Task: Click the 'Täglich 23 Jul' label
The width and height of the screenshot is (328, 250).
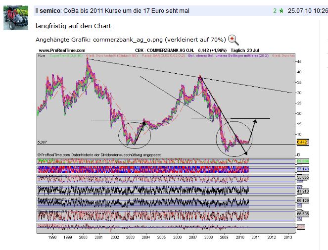Action: [245, 50]
